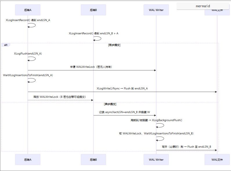Click the 申请 WALWriteLock message label
This screenshot has width=231, height=171.
pyautogui.click(x=91, y=67)
